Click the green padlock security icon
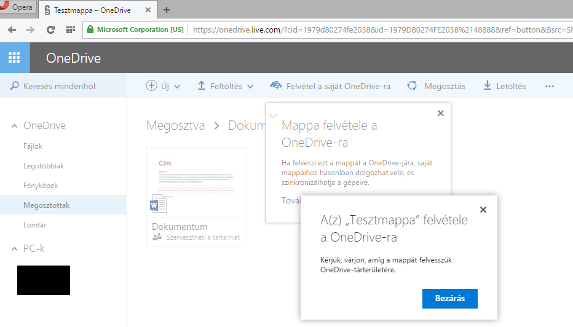Image resolution: width=573 pixels, height=327 pixels. point(90,30)
